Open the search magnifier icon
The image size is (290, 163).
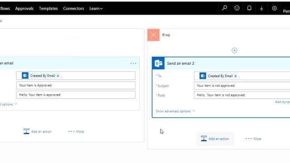tap(225, 8)
